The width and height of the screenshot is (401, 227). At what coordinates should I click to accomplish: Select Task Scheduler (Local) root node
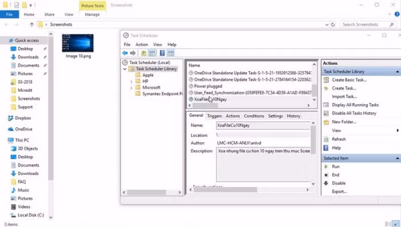coord(150,62)
